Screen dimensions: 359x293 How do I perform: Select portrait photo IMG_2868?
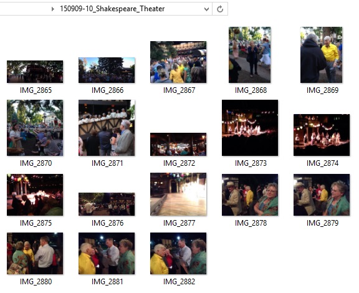coord(250,55)
